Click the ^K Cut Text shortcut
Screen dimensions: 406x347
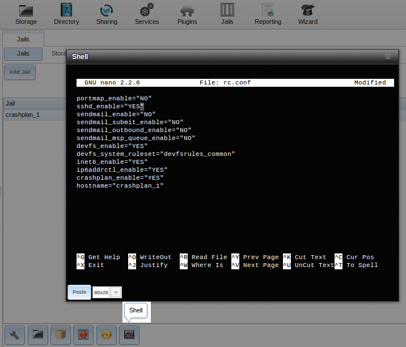304,257
